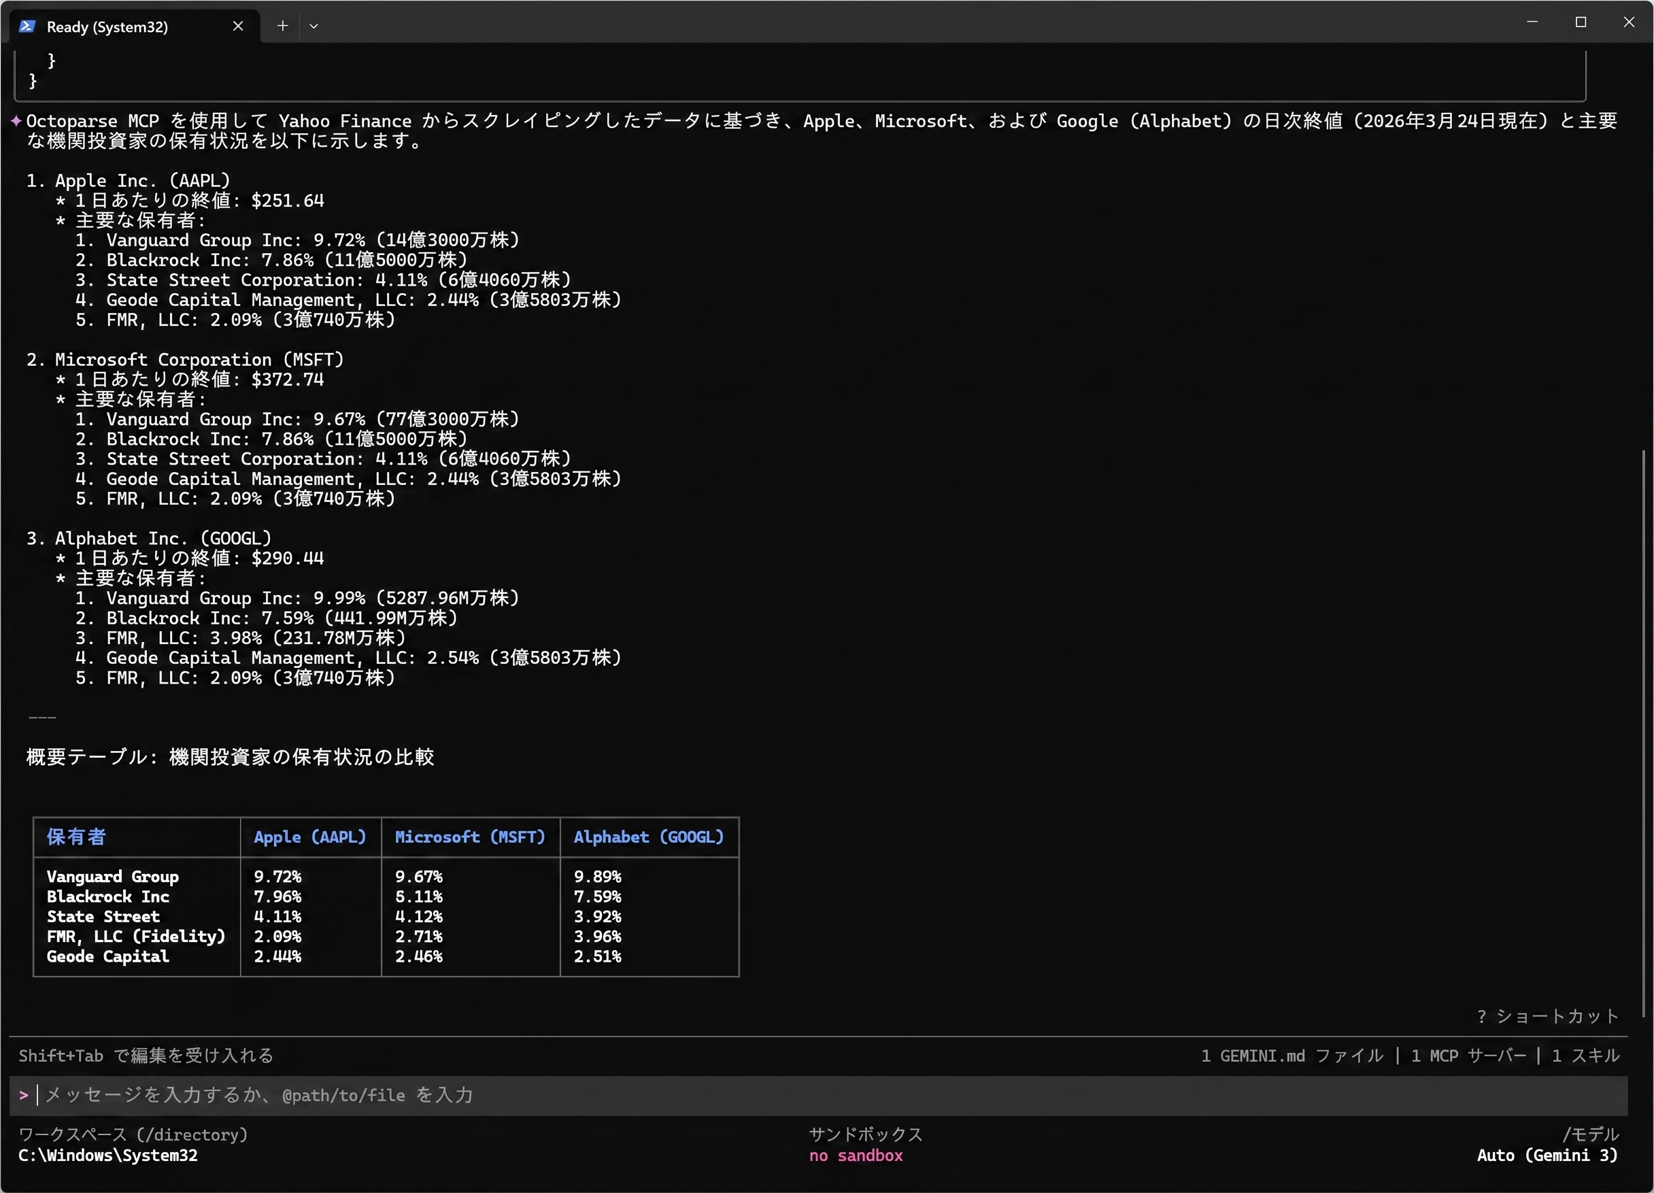
Task: Close the terminal window
Action: click(x=1628, y=22)
